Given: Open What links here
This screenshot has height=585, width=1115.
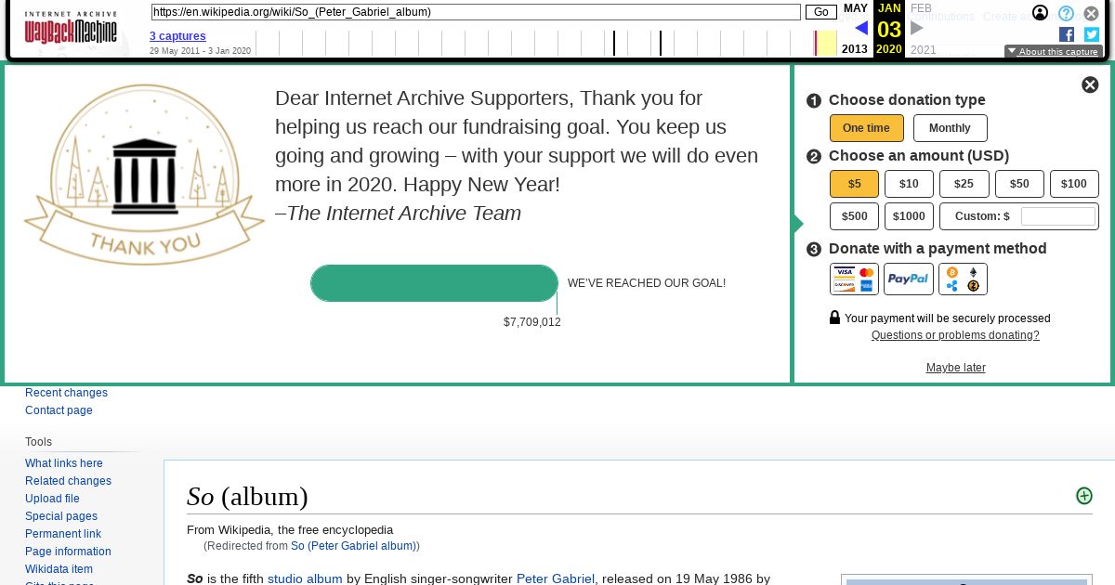Looking at the screenshot, I should [x=64, y=463].
